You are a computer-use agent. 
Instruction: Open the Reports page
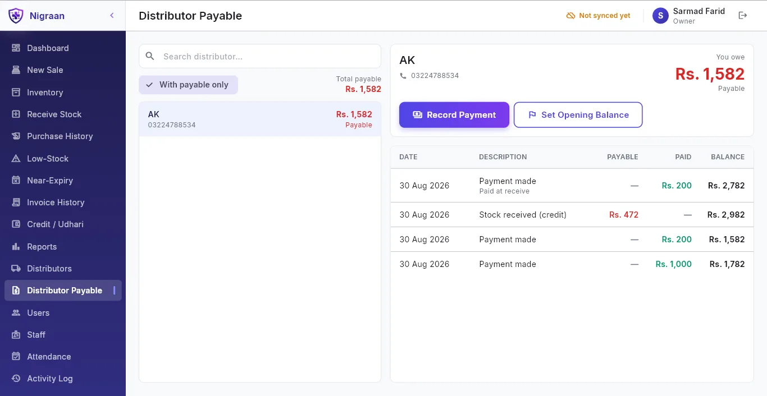tap(63, 247)
